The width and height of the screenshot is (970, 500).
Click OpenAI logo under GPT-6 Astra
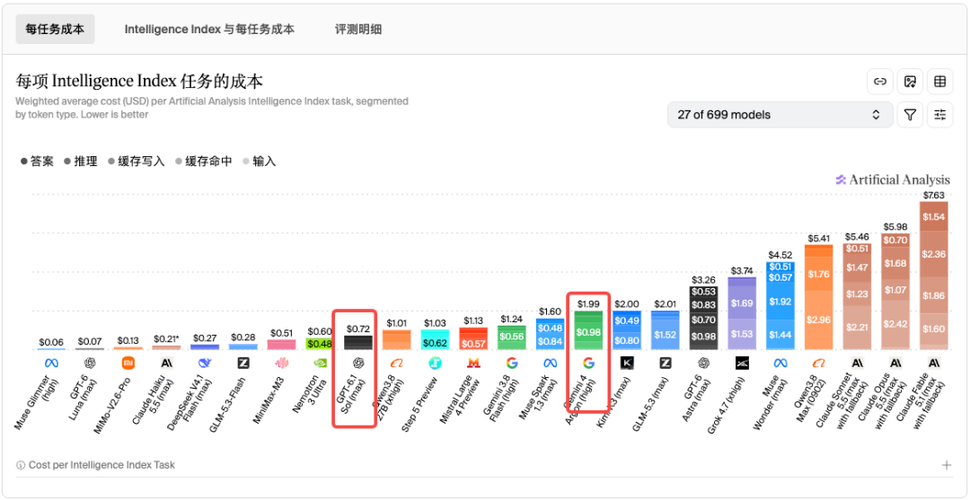coord(703,363)
